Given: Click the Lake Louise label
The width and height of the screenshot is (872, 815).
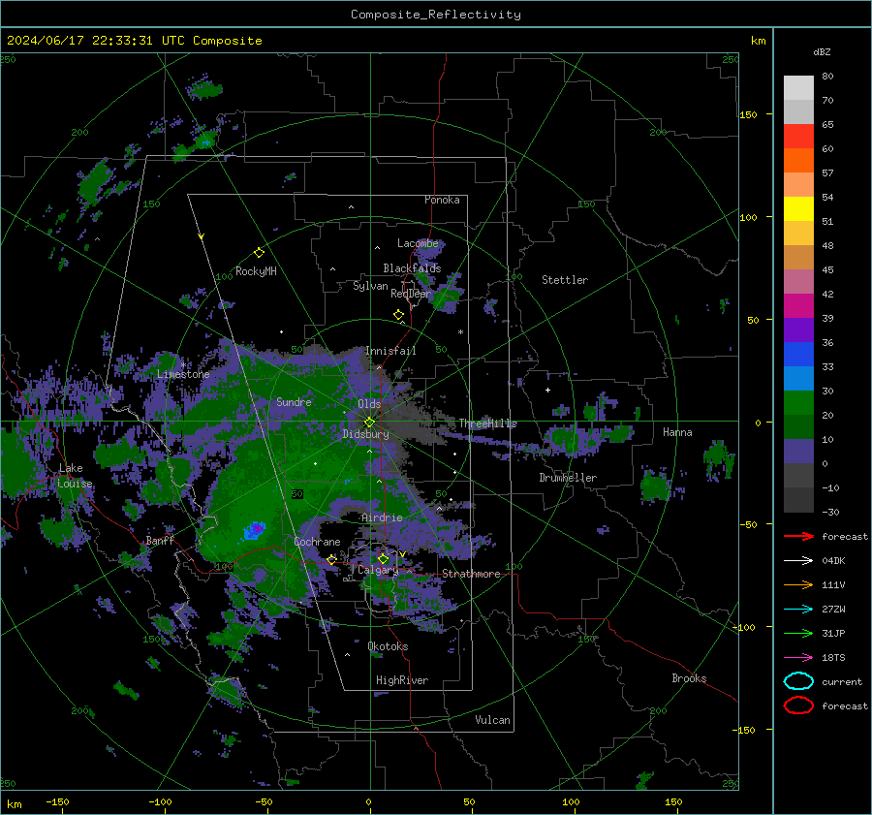Looking at the screenshot, I should coord(75,476).
